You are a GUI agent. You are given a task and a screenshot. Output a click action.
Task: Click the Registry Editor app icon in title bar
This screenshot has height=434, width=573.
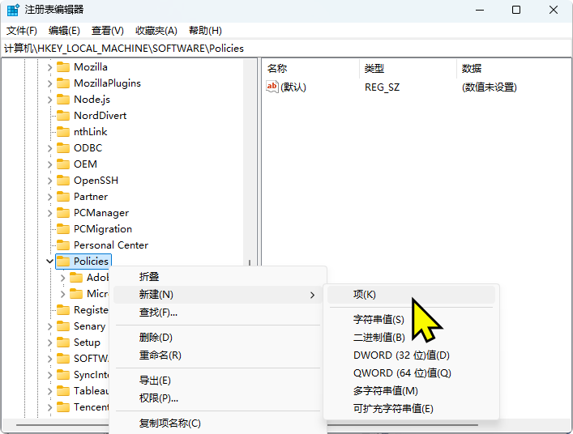13,11
